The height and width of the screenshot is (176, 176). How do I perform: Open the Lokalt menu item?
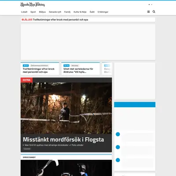24,12
